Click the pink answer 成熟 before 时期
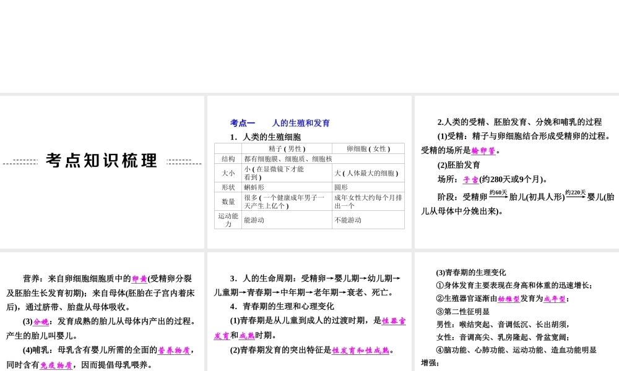The image size is (619, 371). 247,336
